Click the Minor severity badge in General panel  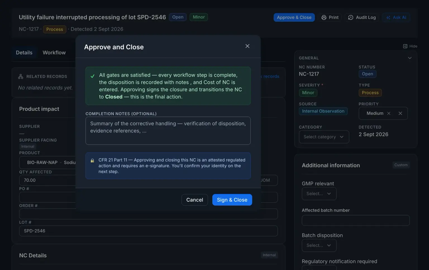[308, 93]
